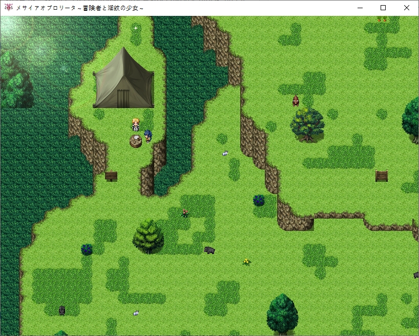
Task: Click the sparkling spot above the tent
Action: [136, 28]
